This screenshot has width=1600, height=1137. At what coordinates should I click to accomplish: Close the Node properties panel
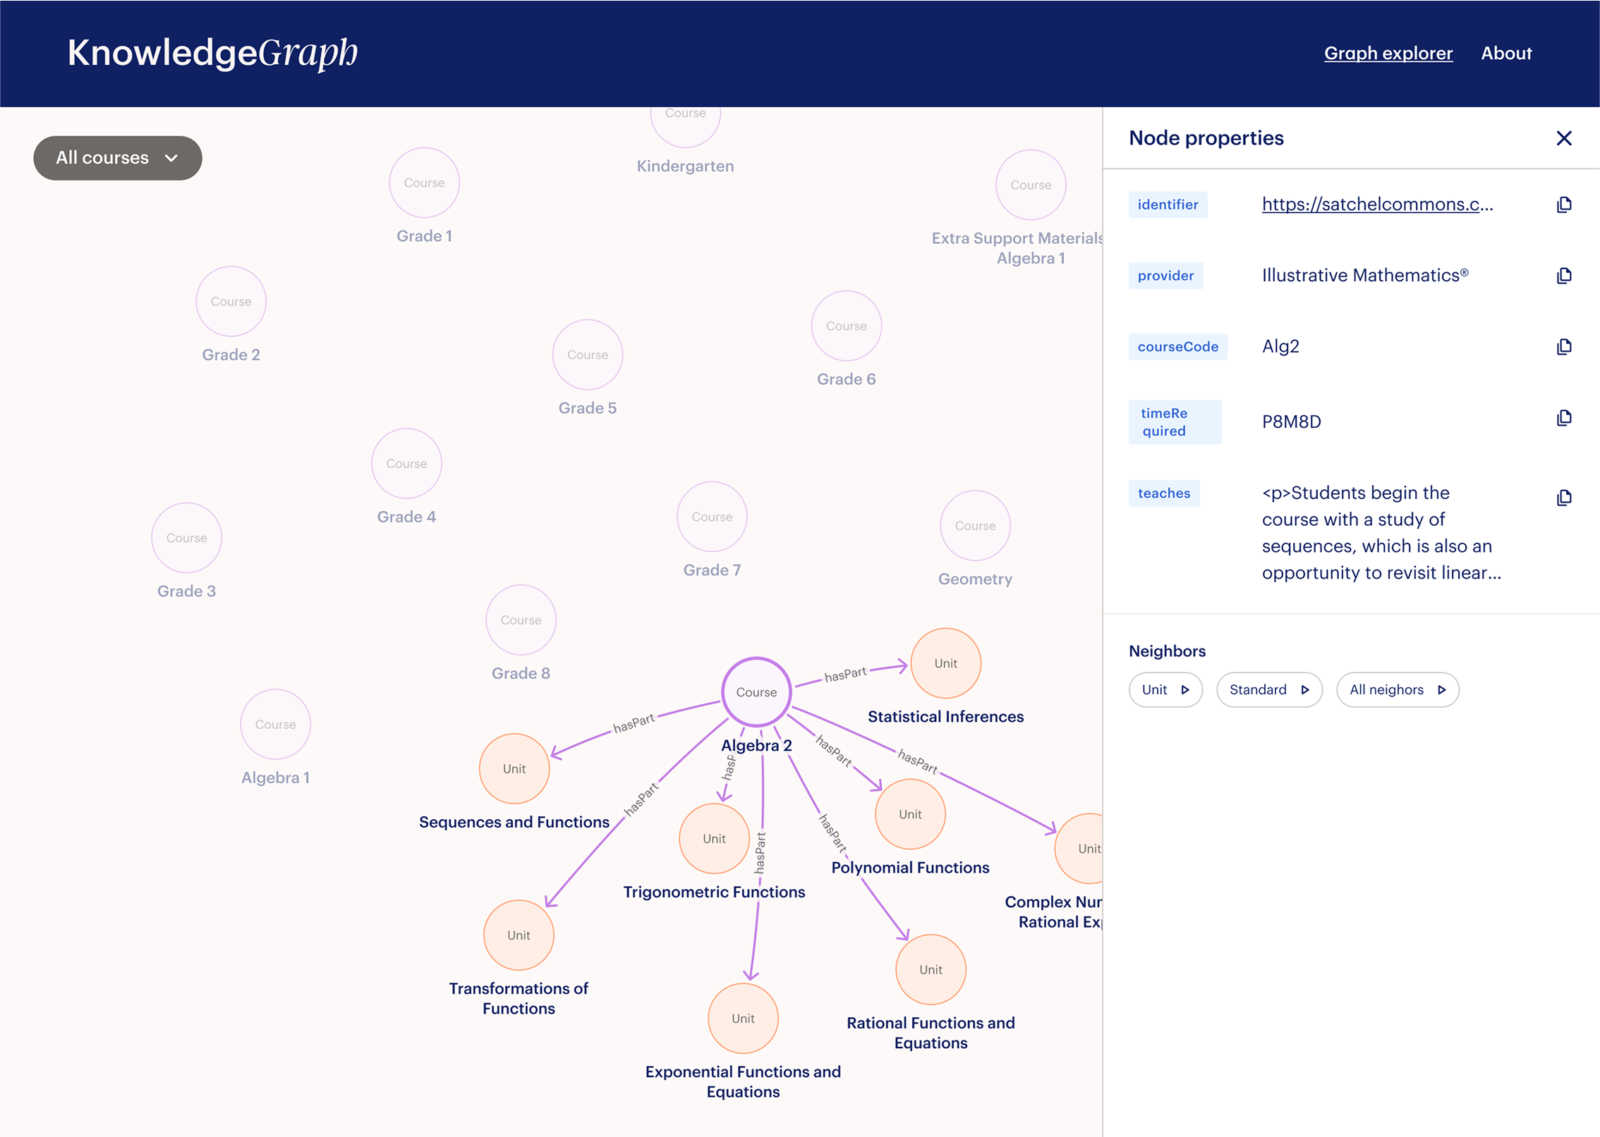pyautogui.click(x=1563, y=138)
